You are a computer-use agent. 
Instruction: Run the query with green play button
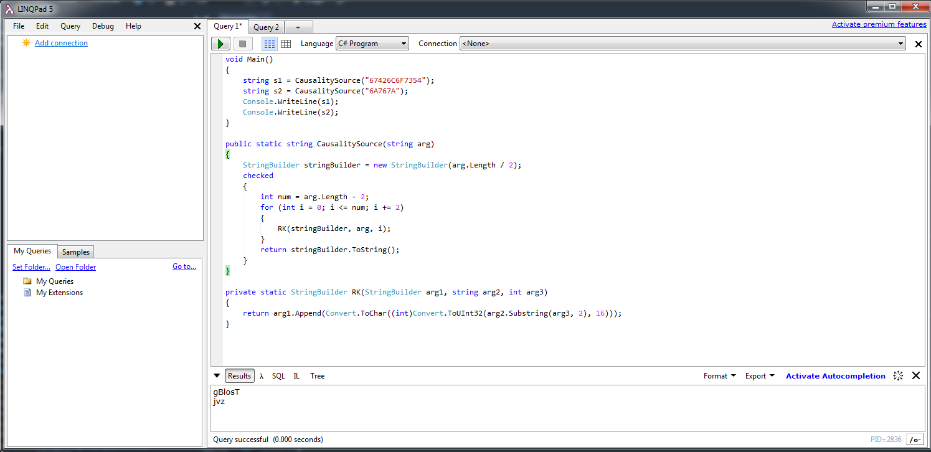click(x=220, y=44)
